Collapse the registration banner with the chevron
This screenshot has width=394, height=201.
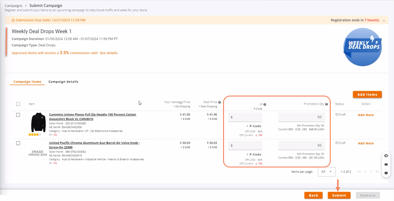[384, 20]
